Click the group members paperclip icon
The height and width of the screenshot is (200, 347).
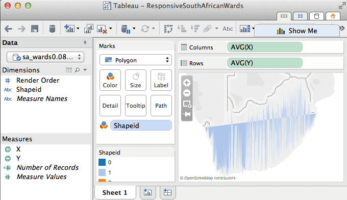click(207, 29)
